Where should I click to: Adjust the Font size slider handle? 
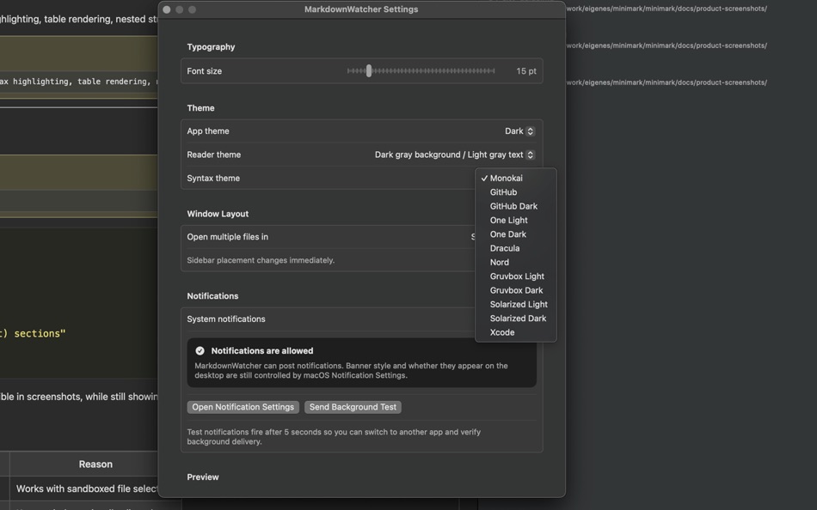(368, 70)
